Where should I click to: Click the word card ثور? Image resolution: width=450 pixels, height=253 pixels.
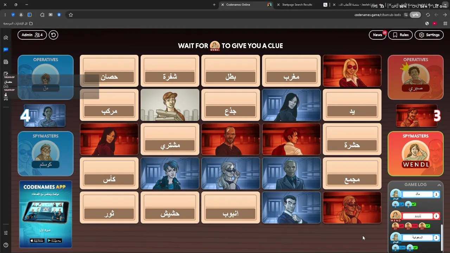[x=109, y=207]
